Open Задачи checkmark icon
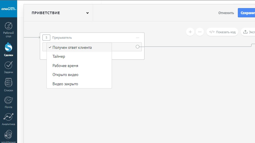This screenshot has height=143, width=255. click(8, 65)
